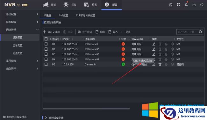Click channel name IPCamera 02
The width and height of the screenshot is (207, 120).
point(92,49)
